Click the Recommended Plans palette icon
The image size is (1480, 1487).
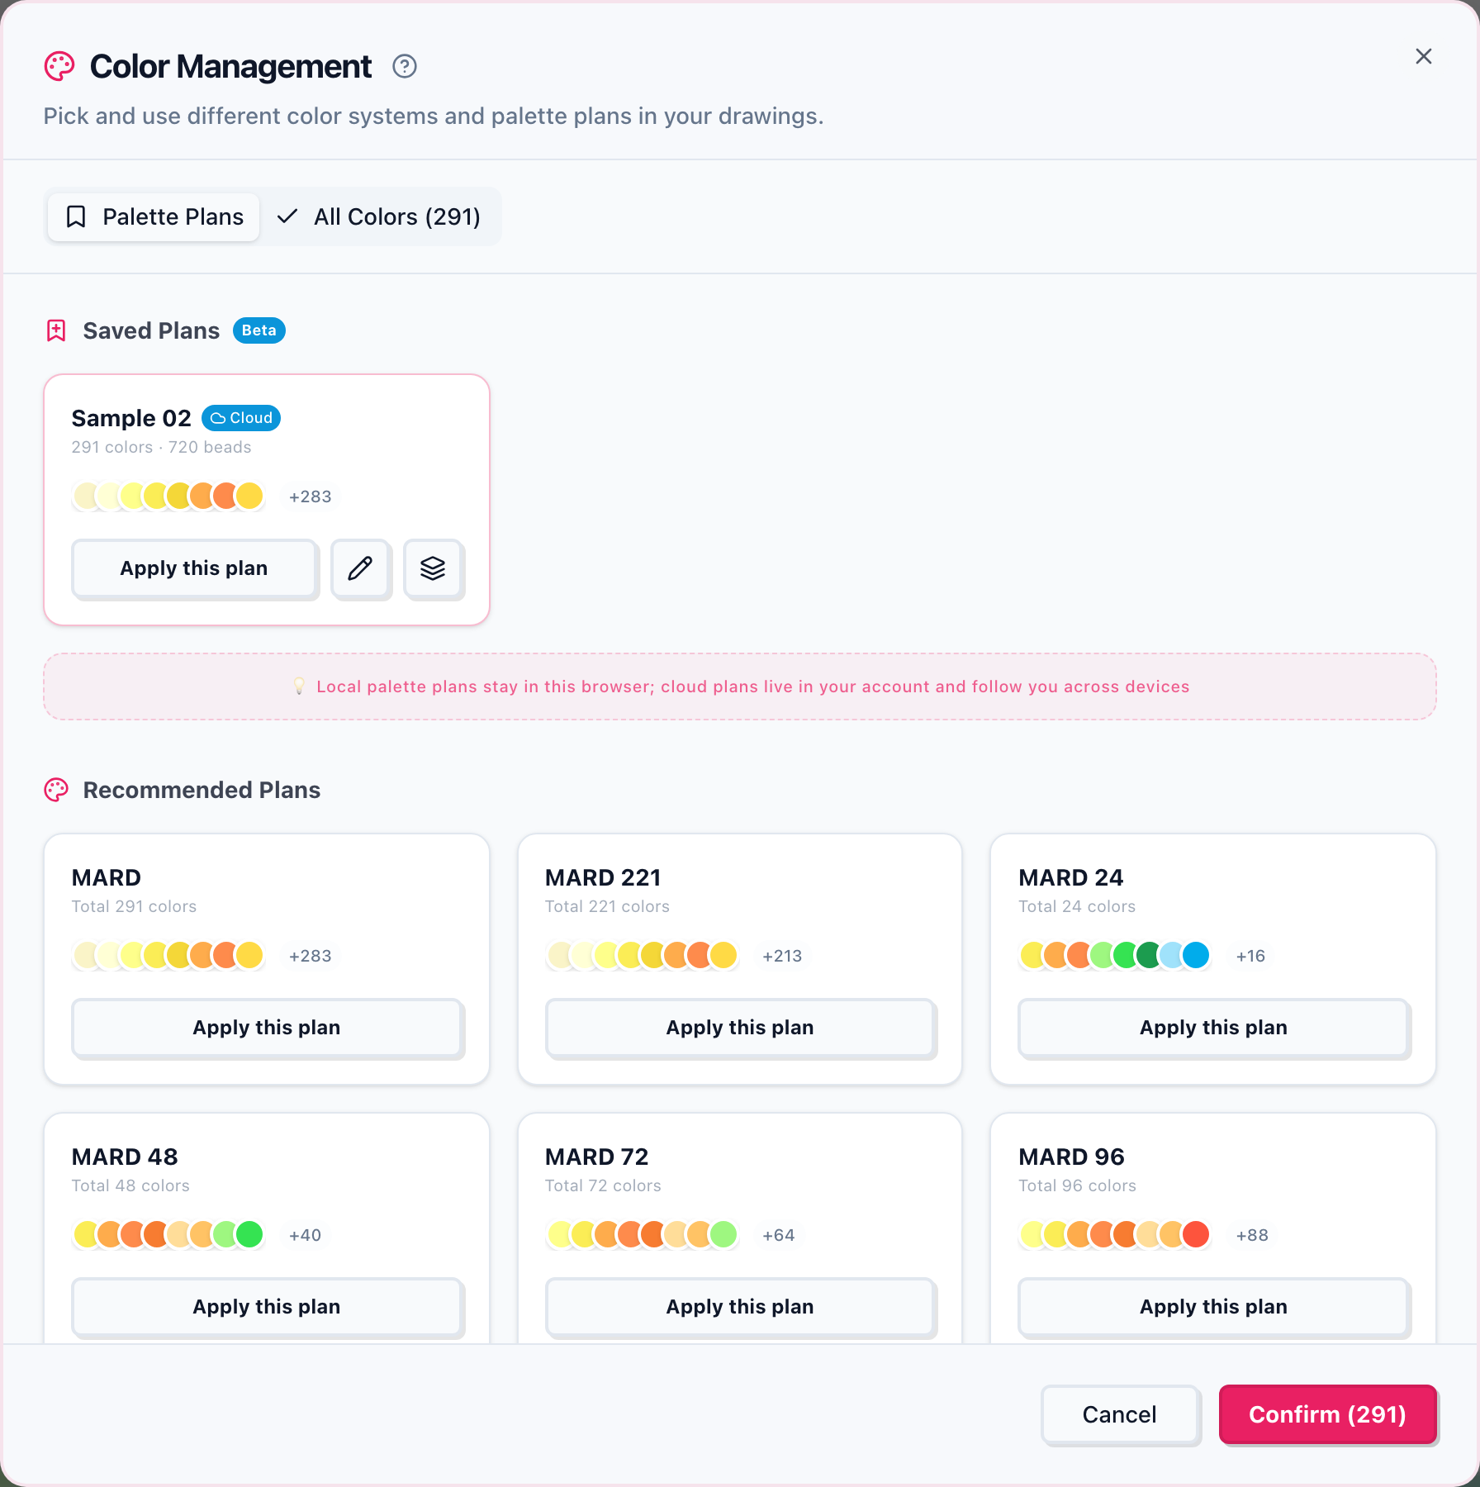click(x=56, y=790)
